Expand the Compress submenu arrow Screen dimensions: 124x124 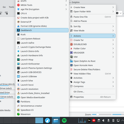tap(113, 86)
